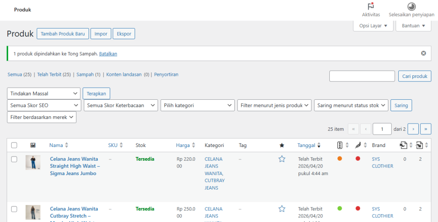Image resolution: width=438 pixels, height=222 pixels.
Task: Click the '25 item' count text
Action: [336, 129]
